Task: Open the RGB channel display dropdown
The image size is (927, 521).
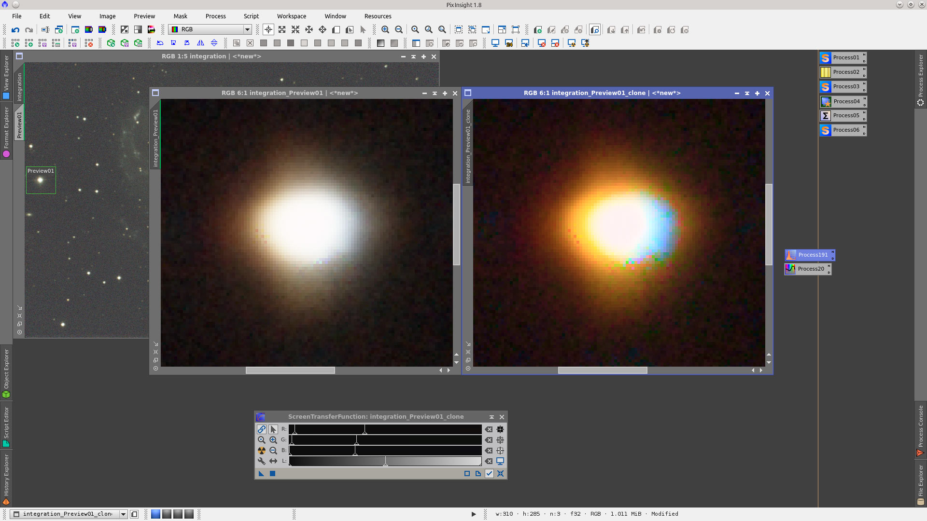Action: tap(247, 30)
